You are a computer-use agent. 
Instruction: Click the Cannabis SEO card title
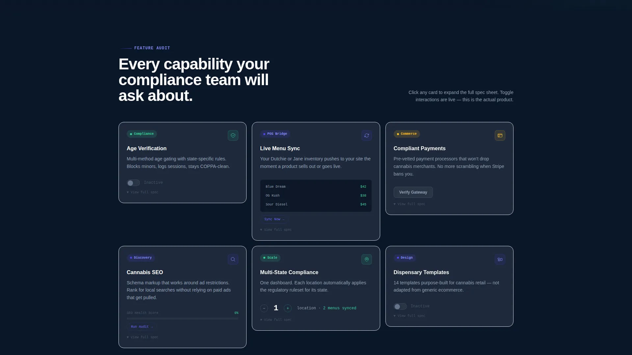click(x=145, y=272)
